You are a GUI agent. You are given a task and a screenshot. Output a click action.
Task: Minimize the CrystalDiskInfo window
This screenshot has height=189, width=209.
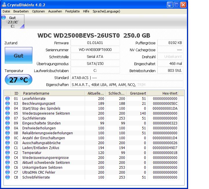click(170, 5)
